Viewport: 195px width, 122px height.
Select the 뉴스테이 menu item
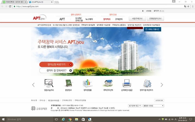point(89,19)
